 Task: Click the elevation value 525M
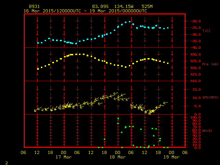pos(147,7)
